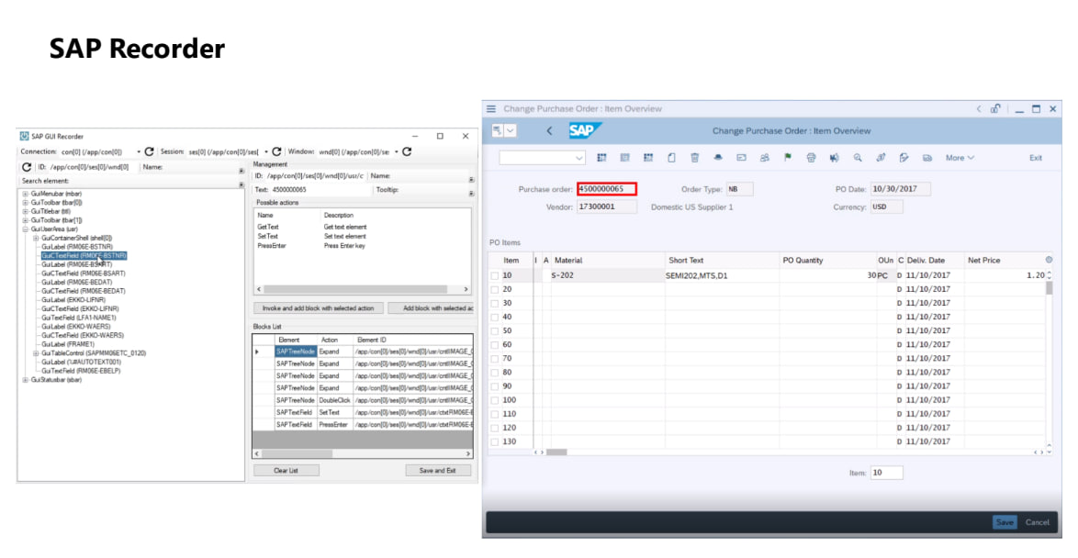Click the edit note icon before the last toolbar icon
Screen dimensions: 1078x558
[x=904, y=158]
